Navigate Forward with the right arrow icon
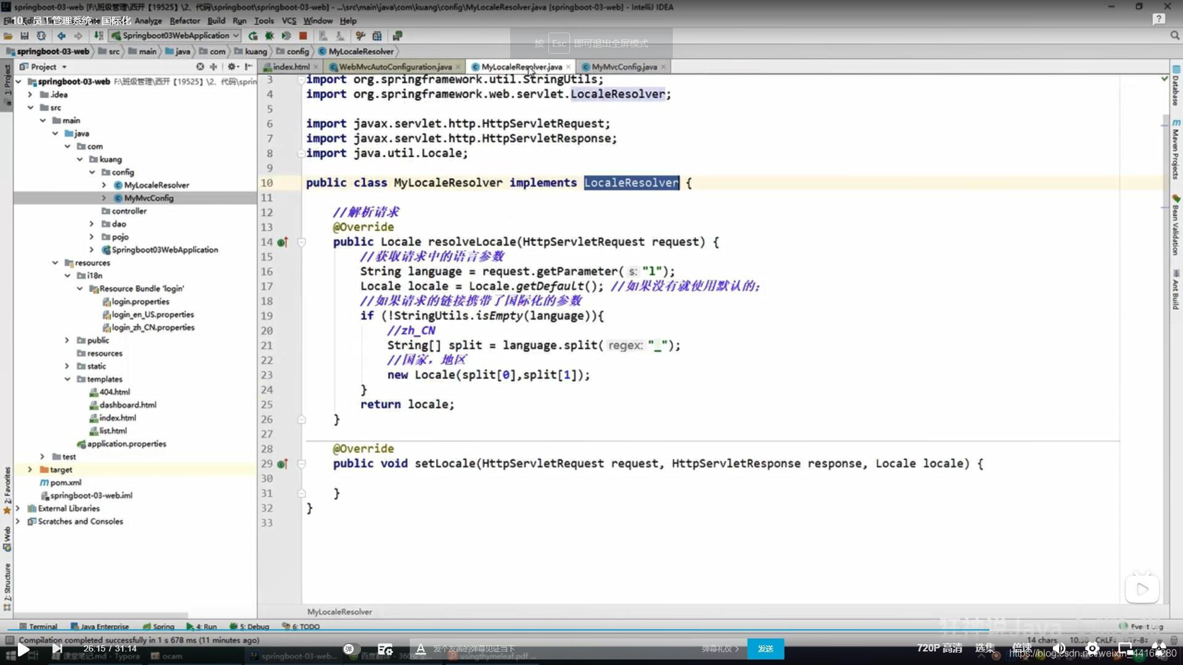1183x665 pixels. coord(78,36)
